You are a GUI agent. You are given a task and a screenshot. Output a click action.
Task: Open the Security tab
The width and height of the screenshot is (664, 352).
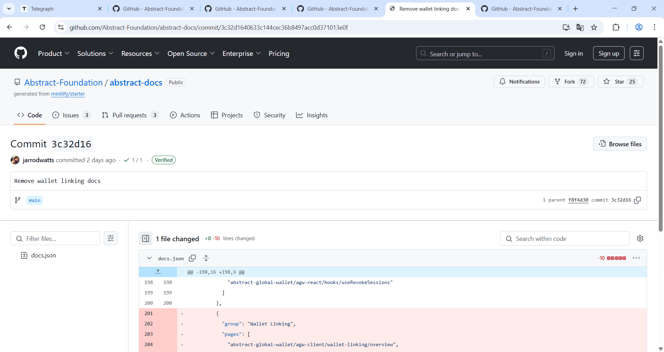pyautogui.click(x=269, y=115)
